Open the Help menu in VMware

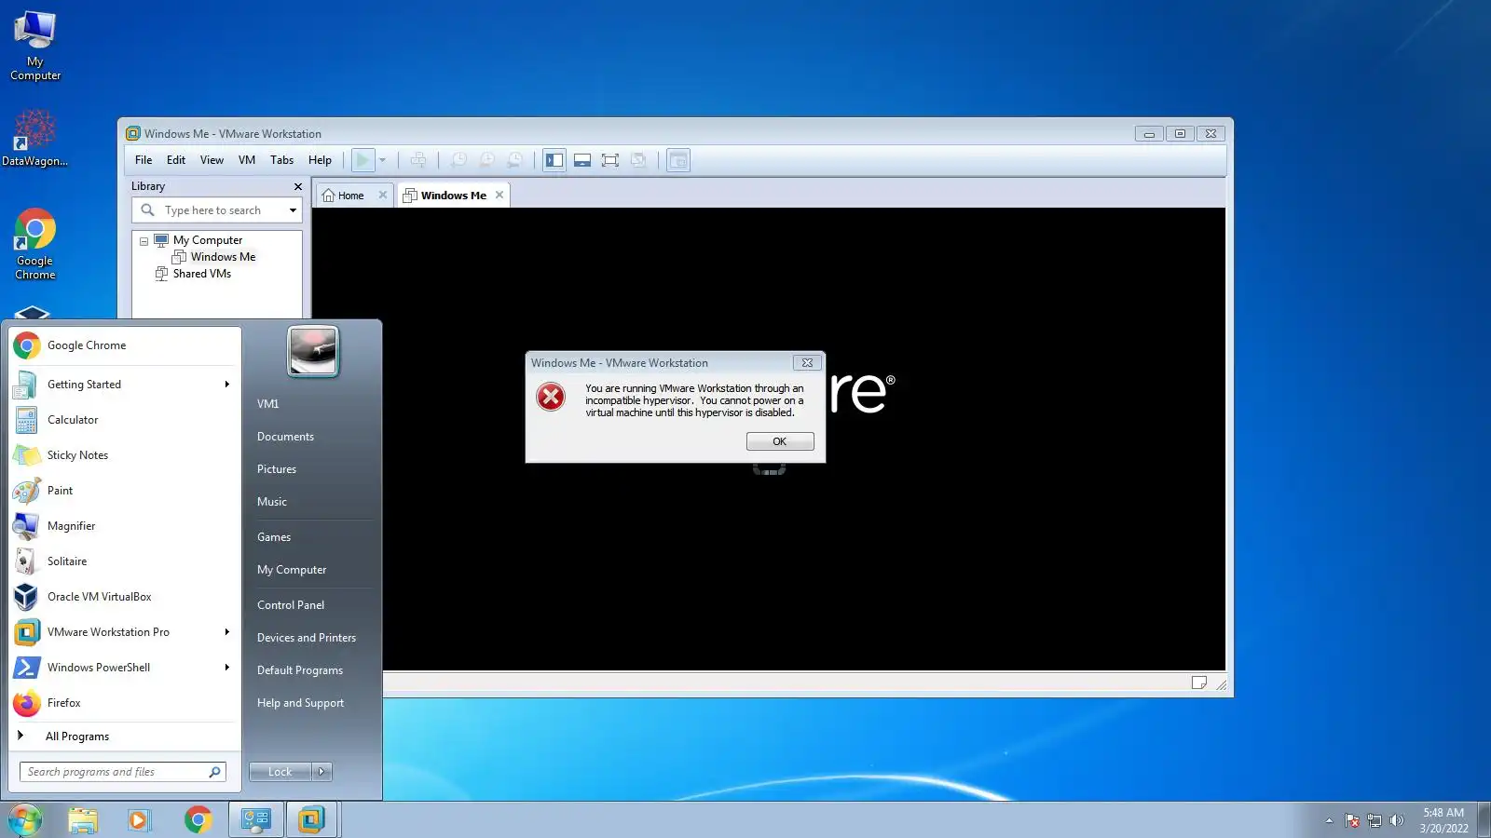click(x=320, y=160)
